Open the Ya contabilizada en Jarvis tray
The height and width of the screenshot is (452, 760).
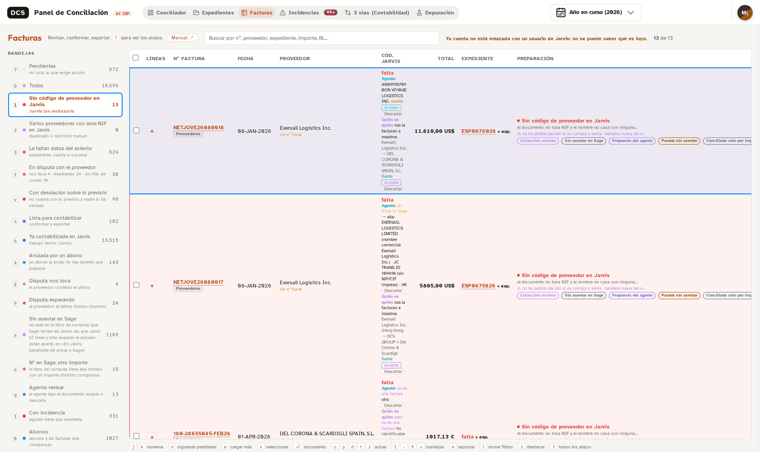click(x=65, y=240)
